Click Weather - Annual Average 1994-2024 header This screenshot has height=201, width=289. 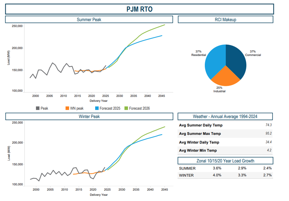(225, 117)
